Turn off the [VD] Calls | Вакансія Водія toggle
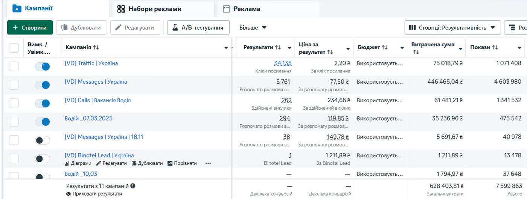The height and width of the screenshot is (199, 527). (x=43, y=103)
